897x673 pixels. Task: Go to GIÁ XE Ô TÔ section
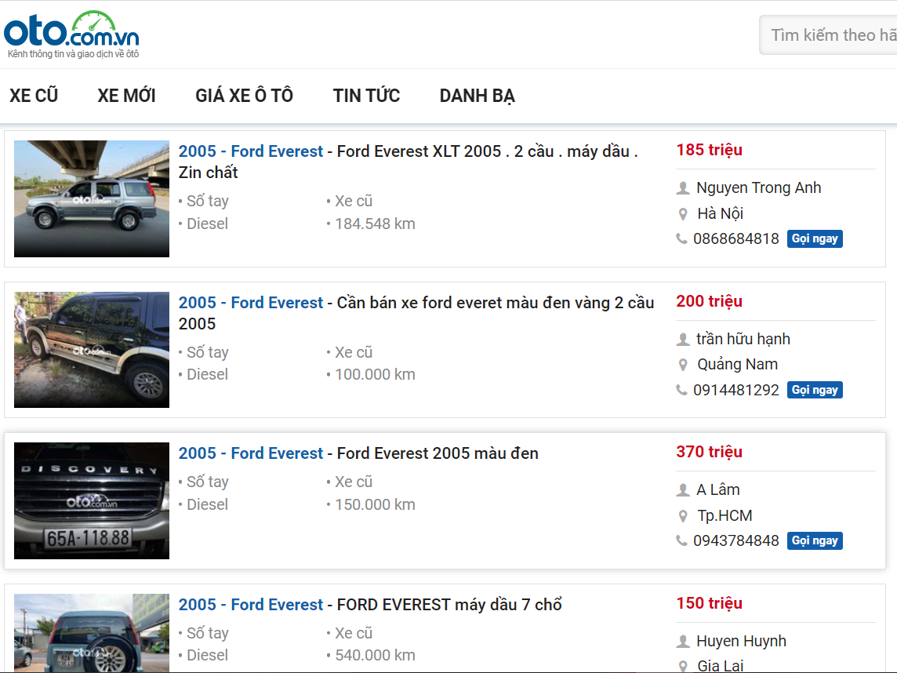[x=245, y=96]
